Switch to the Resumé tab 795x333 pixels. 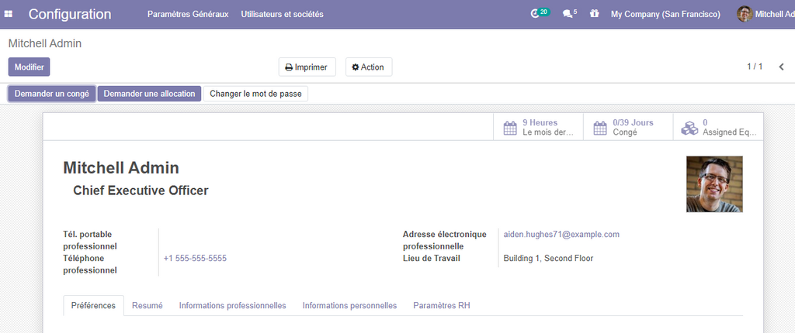pos(148,306)
